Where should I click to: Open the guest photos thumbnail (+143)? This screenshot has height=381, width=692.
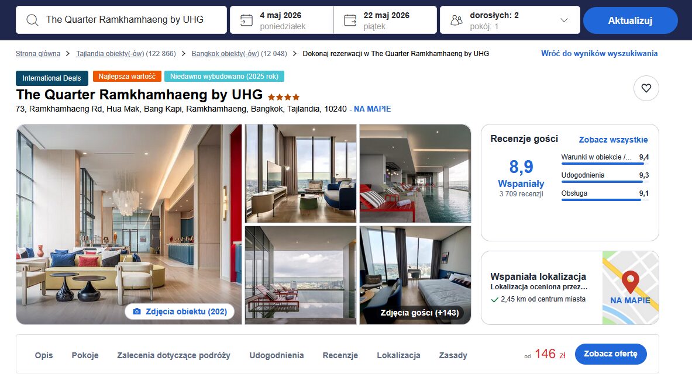tap(415, 275)
